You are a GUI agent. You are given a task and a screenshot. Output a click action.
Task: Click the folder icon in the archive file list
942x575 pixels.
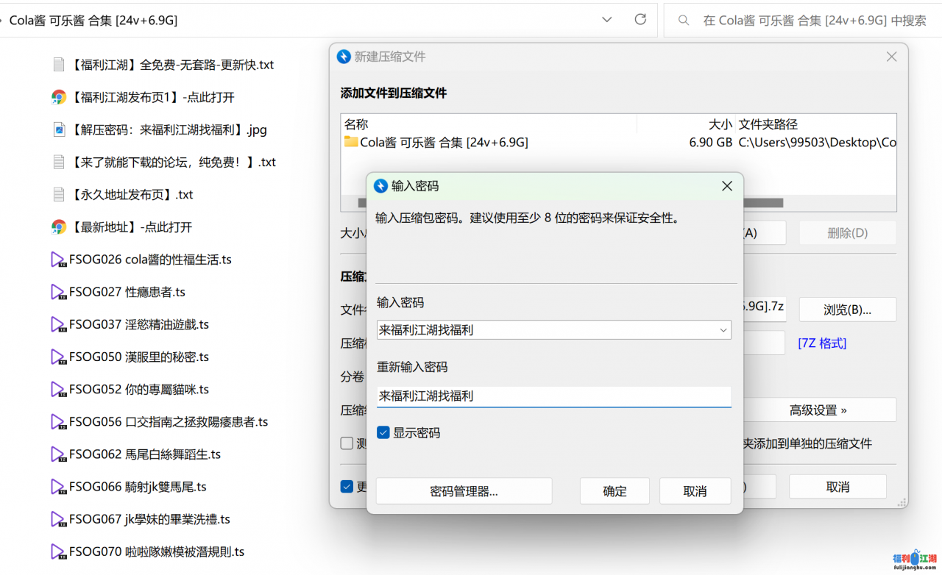pyautogui.click(x=351, y=142)
